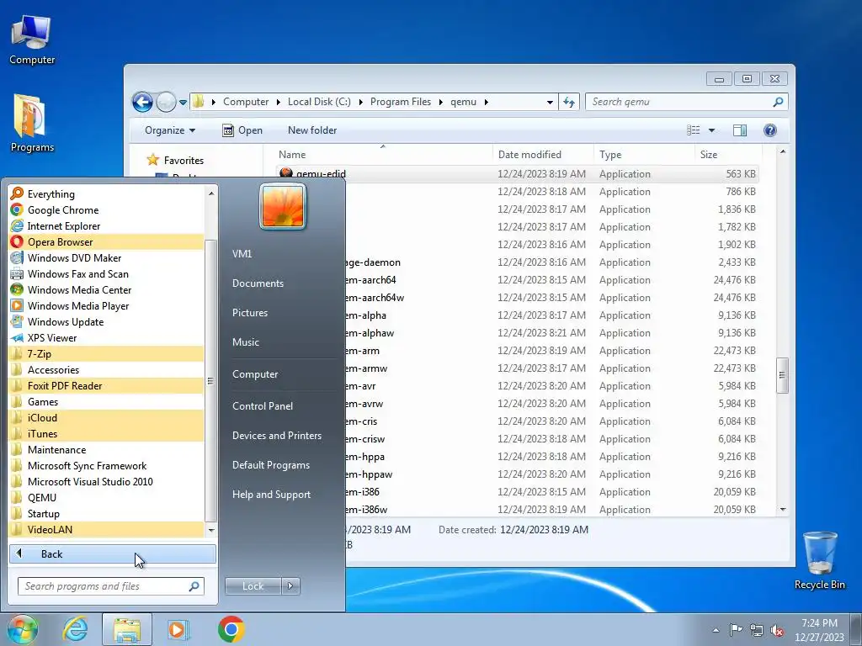
Task: Open the VM1 user folder
Action: tap(242, 254)
